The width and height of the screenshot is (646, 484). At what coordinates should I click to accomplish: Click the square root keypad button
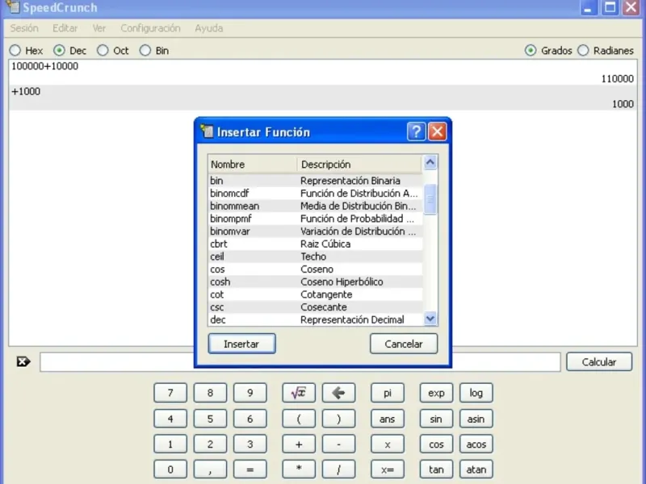click(x=299, y=393)
